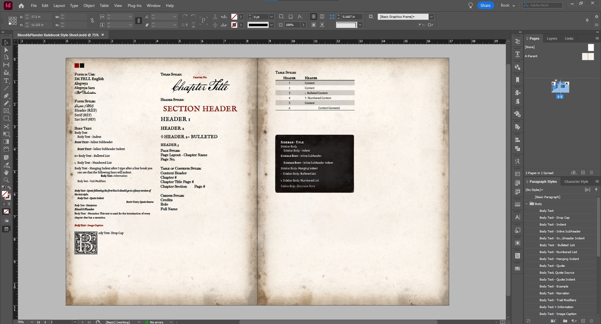Open the Pages panel menu
Image resolution: width=601 pixels, height=324 pixels.
(x=597, y=38)
